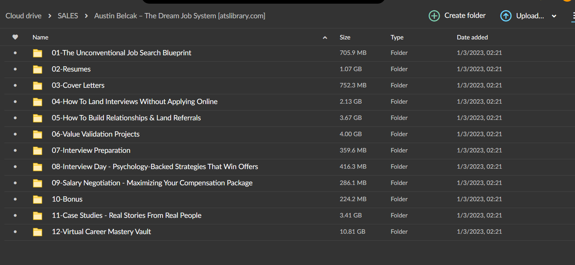Select 12-Virtual Career Mastery Vault name
575x265 pixels.
click(101, 232)
